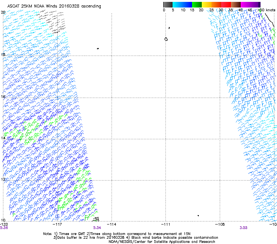Image resolution: width=277 pixels, height=244 pixels.
Task: Click the latitude label '18' on left axis
Action: pyautogui.click(x=3, y=54)
